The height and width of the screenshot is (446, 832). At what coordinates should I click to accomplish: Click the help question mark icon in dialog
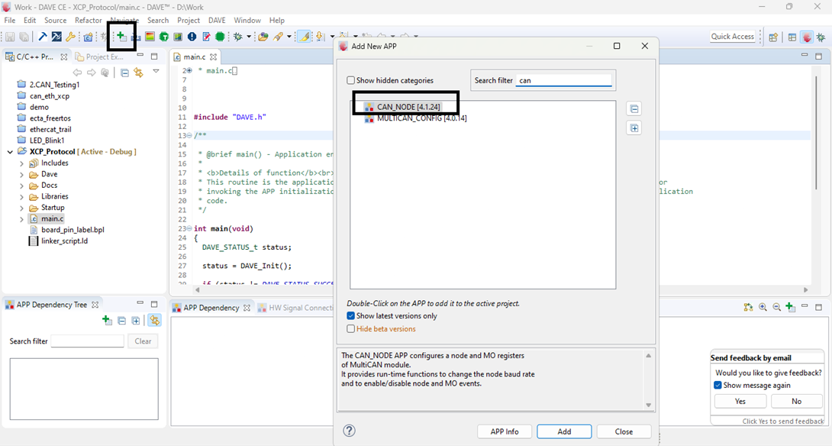click(x=349, y=431)
